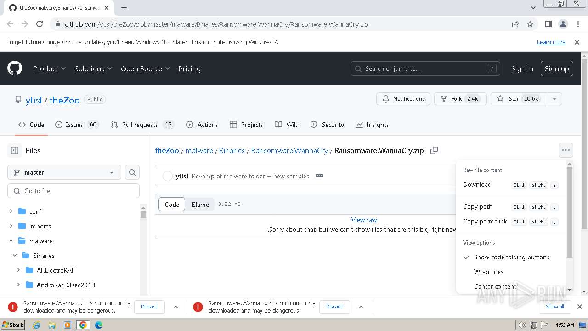Screen dimensions: 588x331
Task: Close the downloads bar
Action: coord(579,307)
